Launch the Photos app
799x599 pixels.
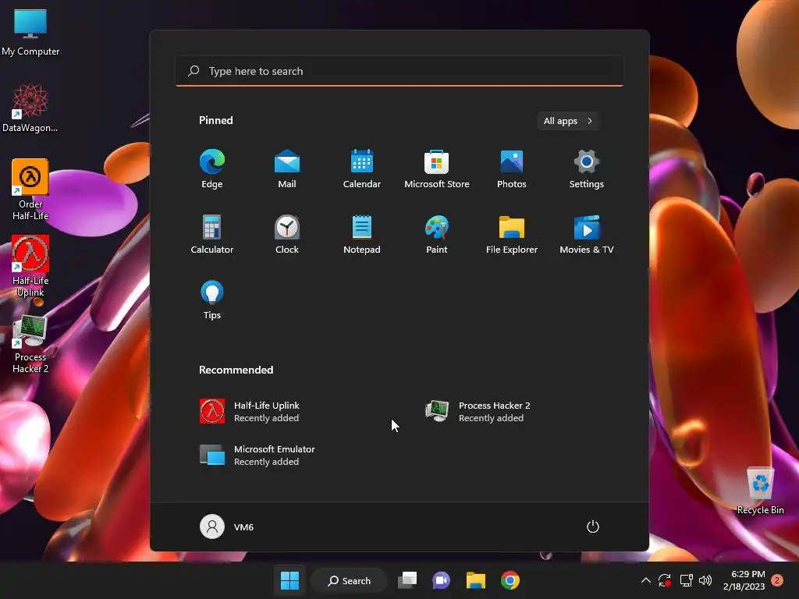tap(512, 169)
